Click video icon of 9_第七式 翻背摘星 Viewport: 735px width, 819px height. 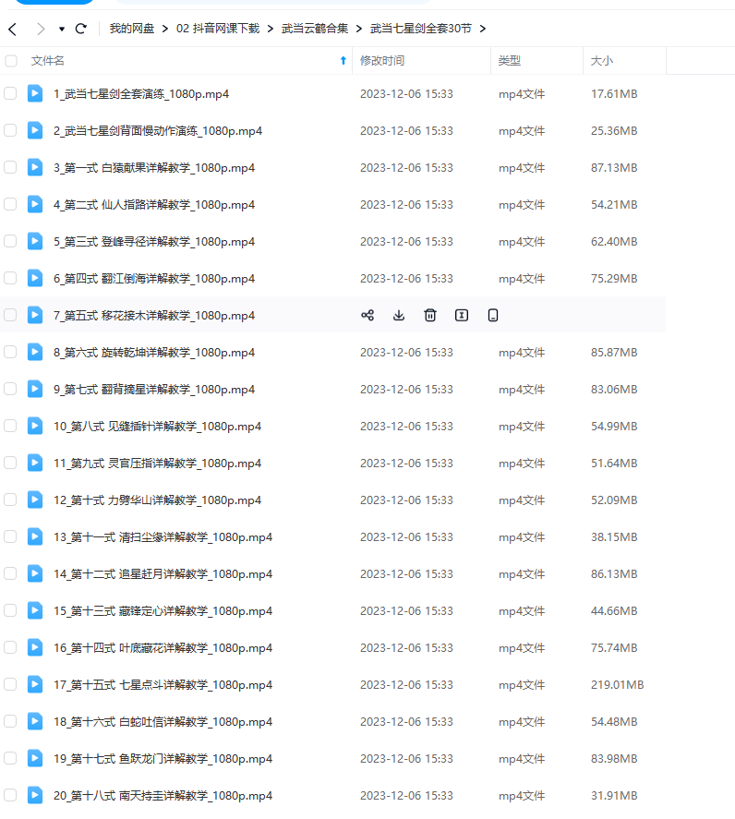tap(35, 389)
